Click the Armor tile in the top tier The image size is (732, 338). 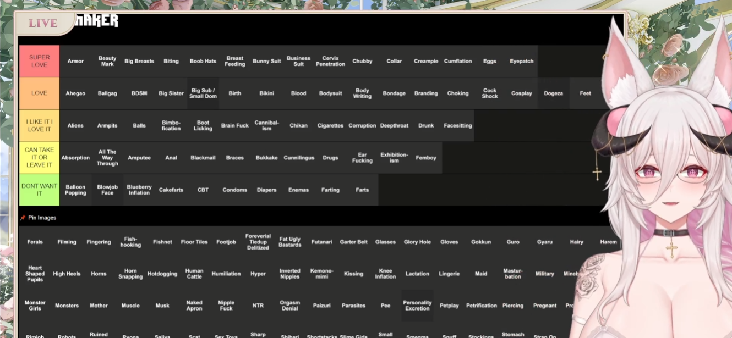click(75, 61)
